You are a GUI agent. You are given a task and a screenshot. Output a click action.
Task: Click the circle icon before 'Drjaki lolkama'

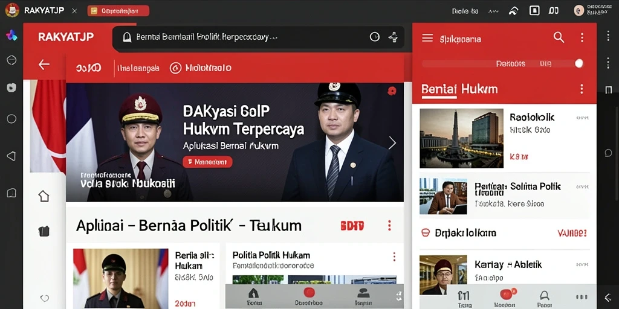coord(426,233)
